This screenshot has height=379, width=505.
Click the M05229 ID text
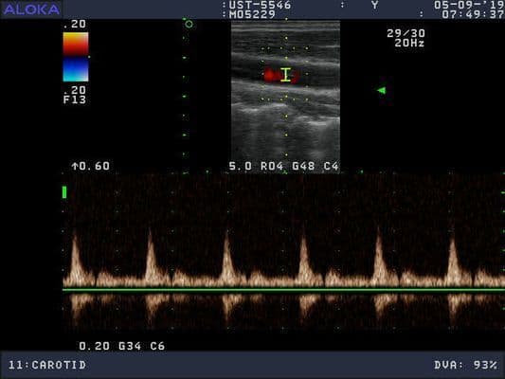pos(252,14)
